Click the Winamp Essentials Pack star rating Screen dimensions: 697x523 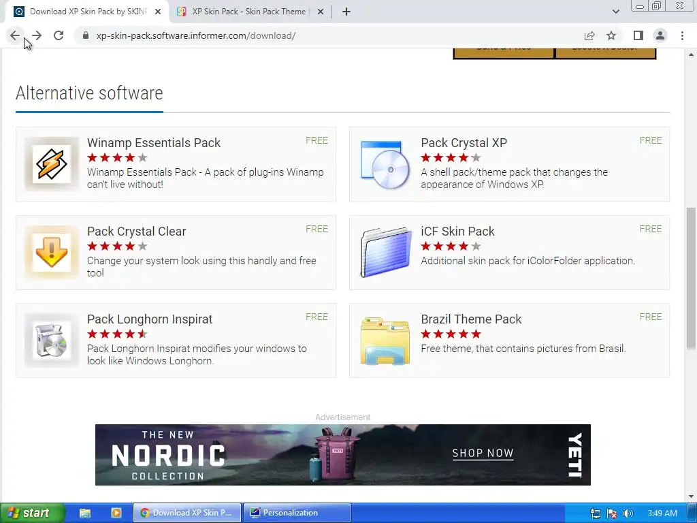tap(117, 157)
